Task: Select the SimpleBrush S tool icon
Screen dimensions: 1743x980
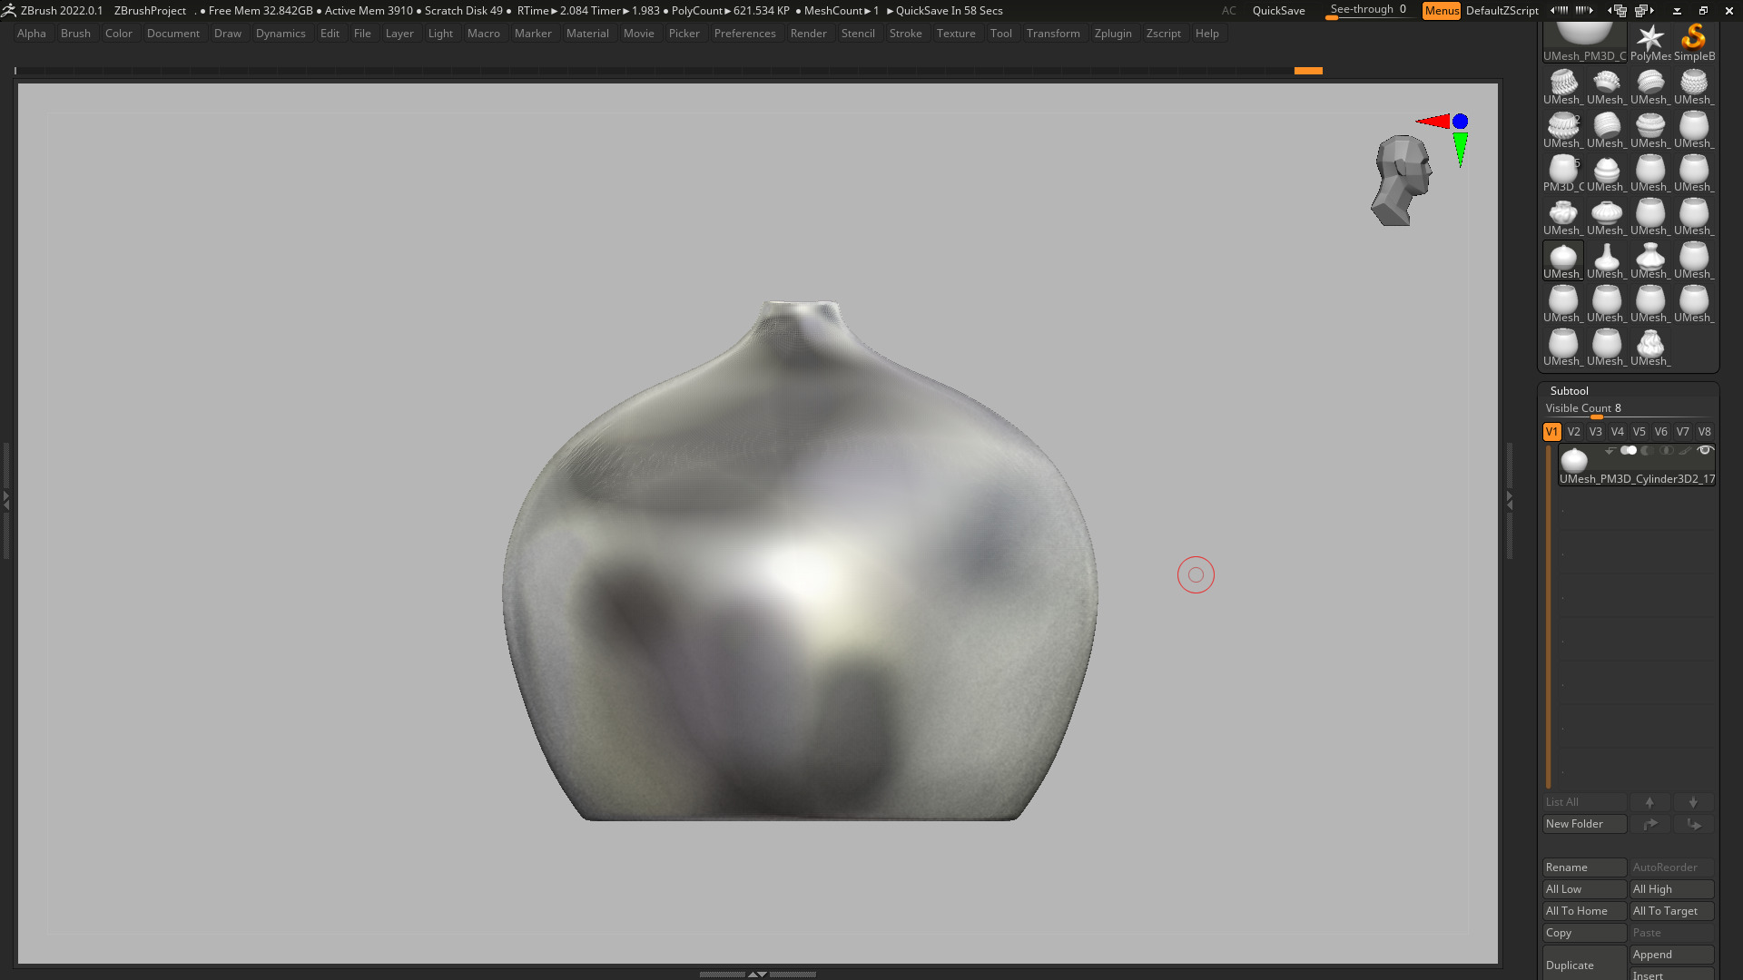Action: tap(1693, 42)
